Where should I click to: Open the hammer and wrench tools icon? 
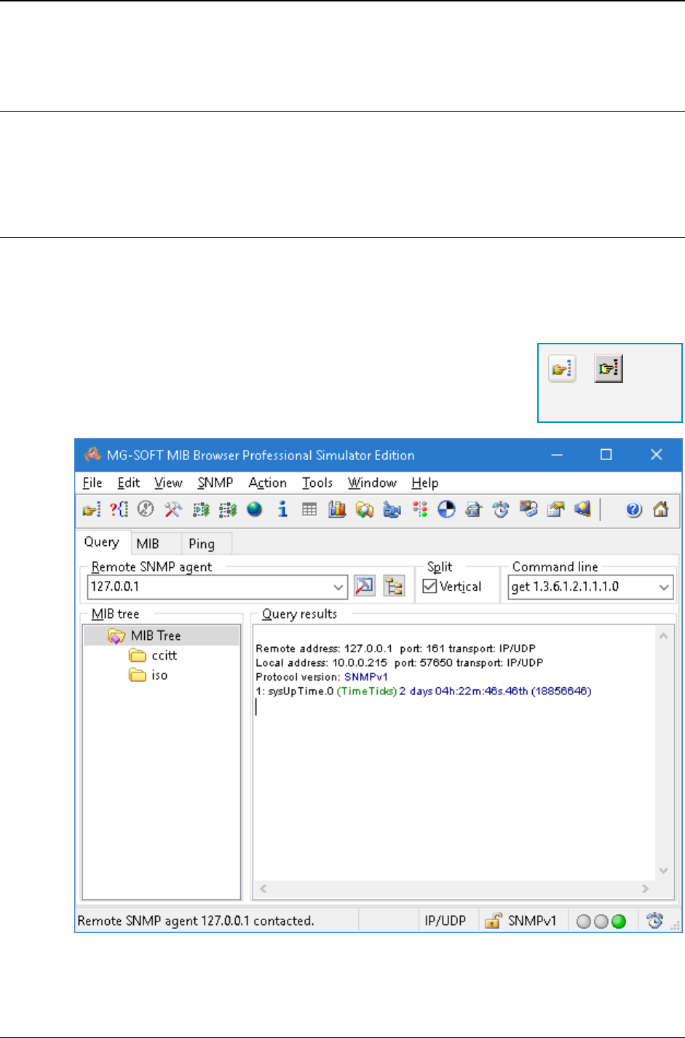[x=173, y=510]
